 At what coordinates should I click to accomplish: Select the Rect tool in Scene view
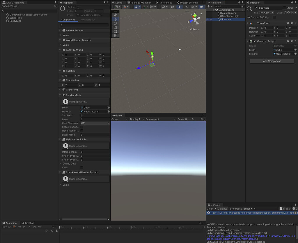[x=115, y=31]
